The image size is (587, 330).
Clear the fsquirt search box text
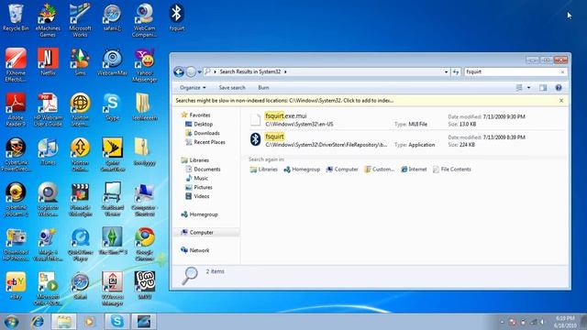click(x=562, y=71)
